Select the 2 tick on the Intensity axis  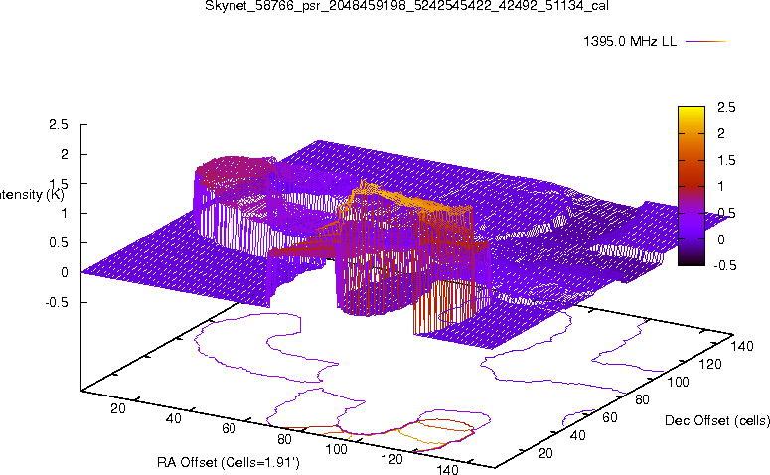[65, 154]
